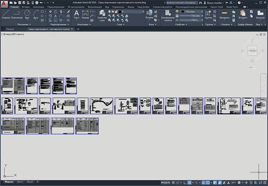The width and height of the screenshot is (268, 186).
Task: Click the object color wheel swatch
Action: (x=177, y=12)
